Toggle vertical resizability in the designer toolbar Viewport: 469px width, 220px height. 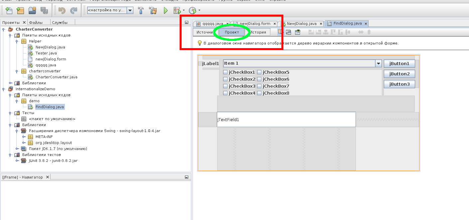click(x=369, y=32)
